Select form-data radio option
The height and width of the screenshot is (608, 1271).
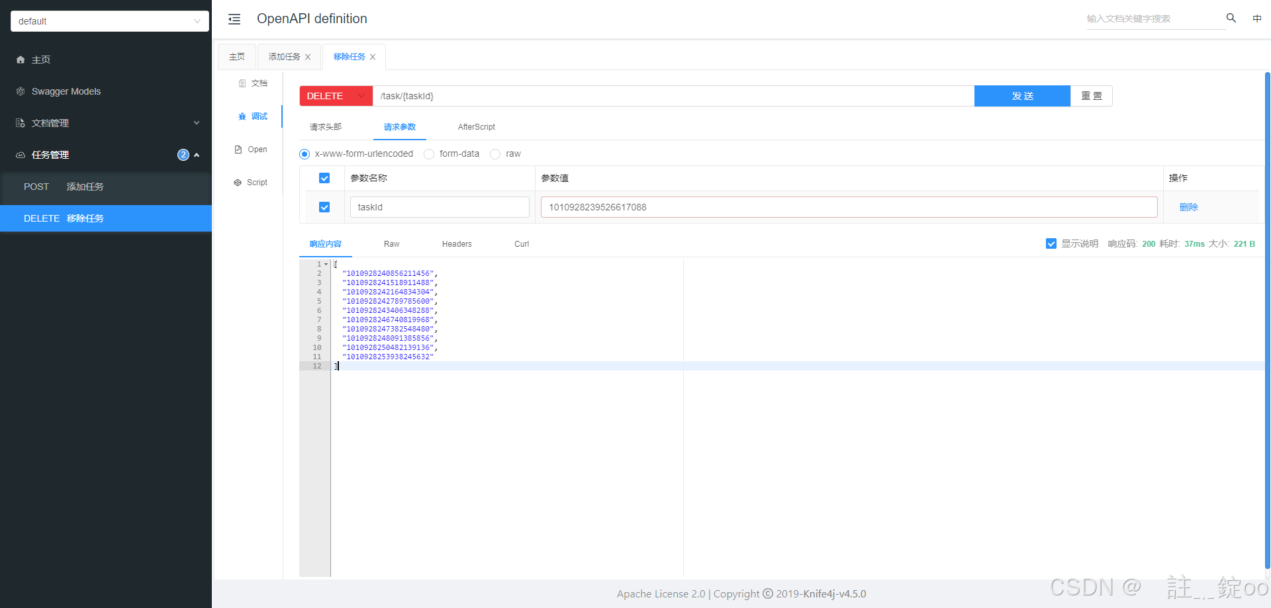[429, 154]
